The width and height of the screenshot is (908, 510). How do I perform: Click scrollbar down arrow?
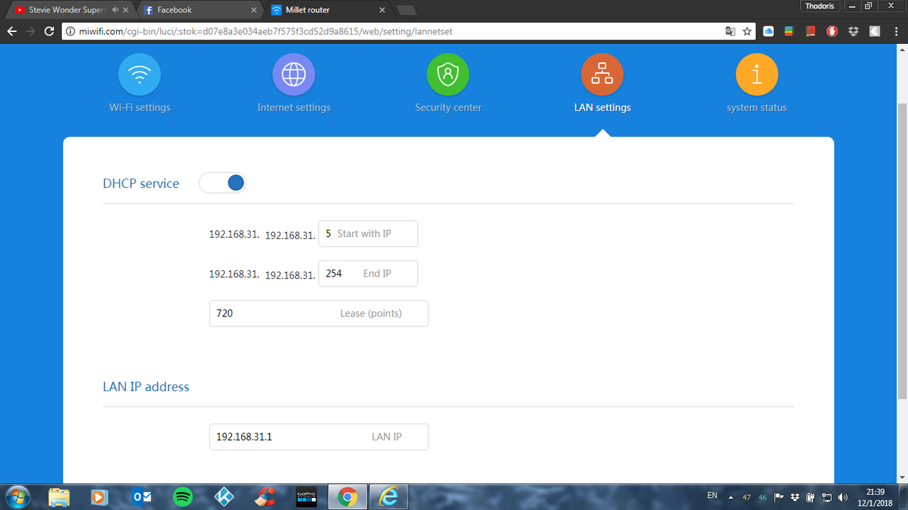[x=902, y=477]
